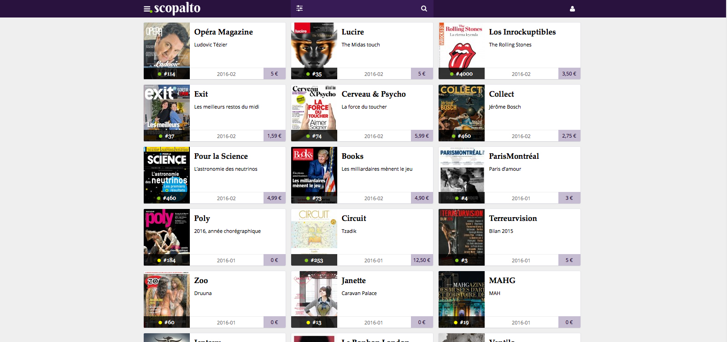This screenshot has height=342, width=727.
Task: Open the ParisMontréal title link
Action: pyautogui.click(x=514, y=156)
